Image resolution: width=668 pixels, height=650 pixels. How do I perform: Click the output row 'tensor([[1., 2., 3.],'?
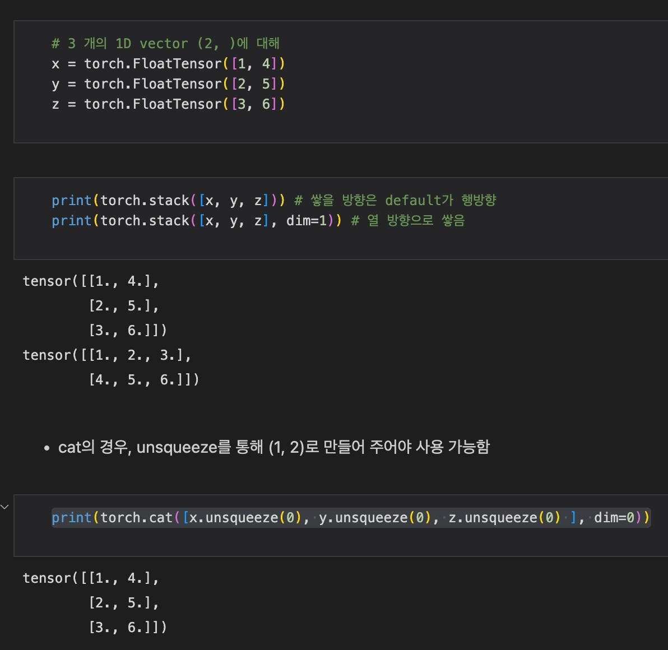pyautogui.click(x=107, y=355)
